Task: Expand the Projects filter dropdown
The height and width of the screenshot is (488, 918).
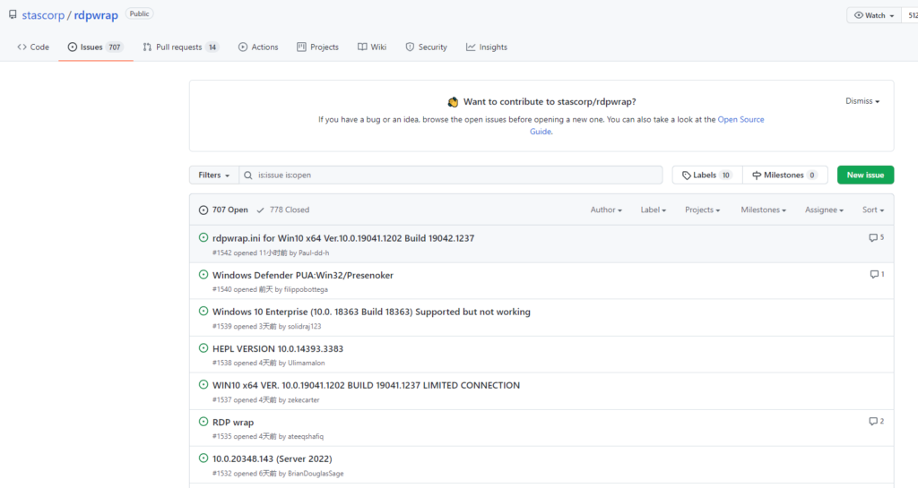Action: tap(703, 210)
